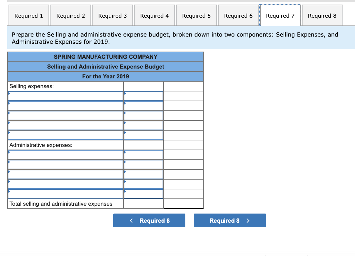Open first administrative expense name dropdown
355x256 pixels.
(x=65, y=155)
